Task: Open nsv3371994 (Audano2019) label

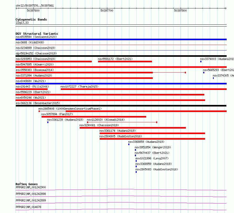Action: point(34,75)
